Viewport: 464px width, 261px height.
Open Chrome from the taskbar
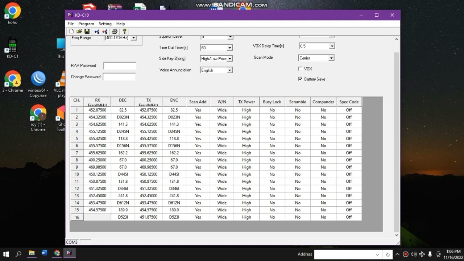57,253
